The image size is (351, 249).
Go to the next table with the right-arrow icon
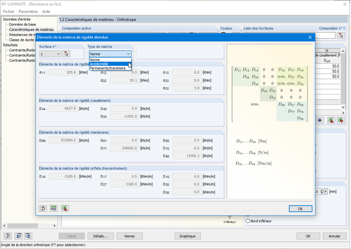pos(28,236)
